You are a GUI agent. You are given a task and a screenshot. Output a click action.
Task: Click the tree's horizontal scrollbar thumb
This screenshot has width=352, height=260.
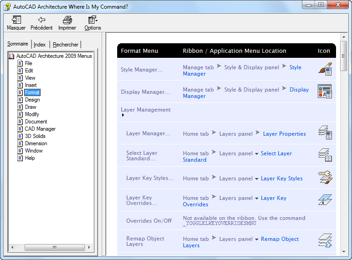pyautogui.click(x=55, y=247)
